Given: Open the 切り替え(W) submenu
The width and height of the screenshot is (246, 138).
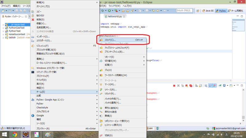Looking at the screenshot, I should click(x=122, y=61).
